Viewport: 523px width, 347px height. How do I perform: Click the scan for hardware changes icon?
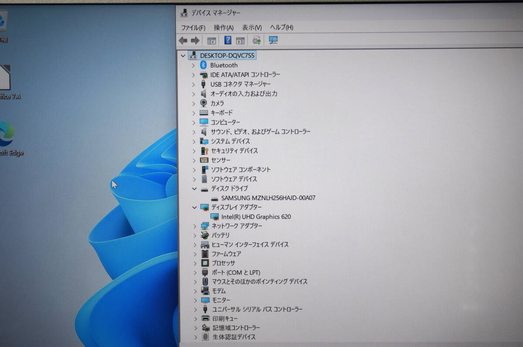(273, 40)
